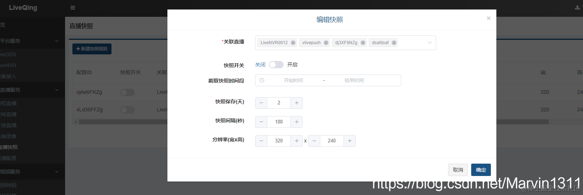Click the scrollbar left arrow
This screenshot has height=195, width=583.
[x=76, y=122]
